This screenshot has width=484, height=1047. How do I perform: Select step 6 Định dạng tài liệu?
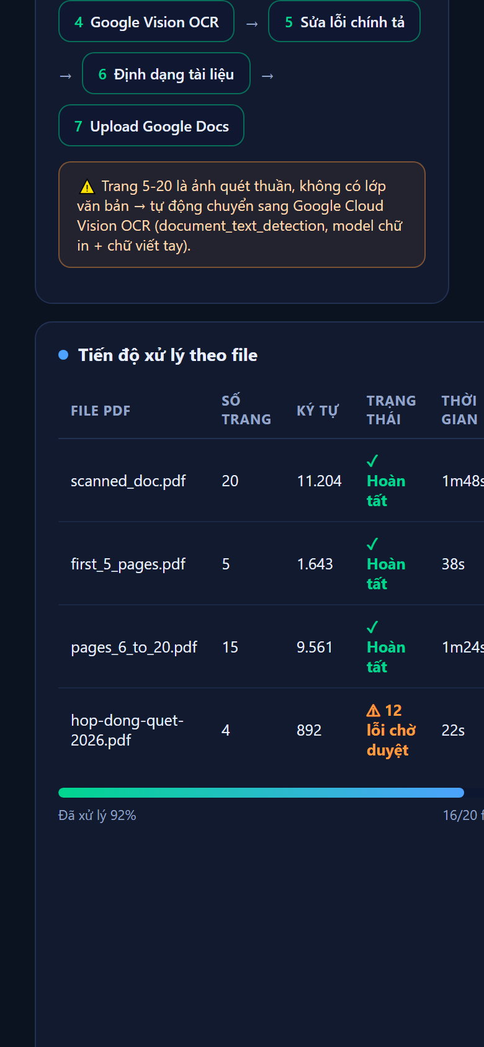pyautogui.click(x=166, y=74)
